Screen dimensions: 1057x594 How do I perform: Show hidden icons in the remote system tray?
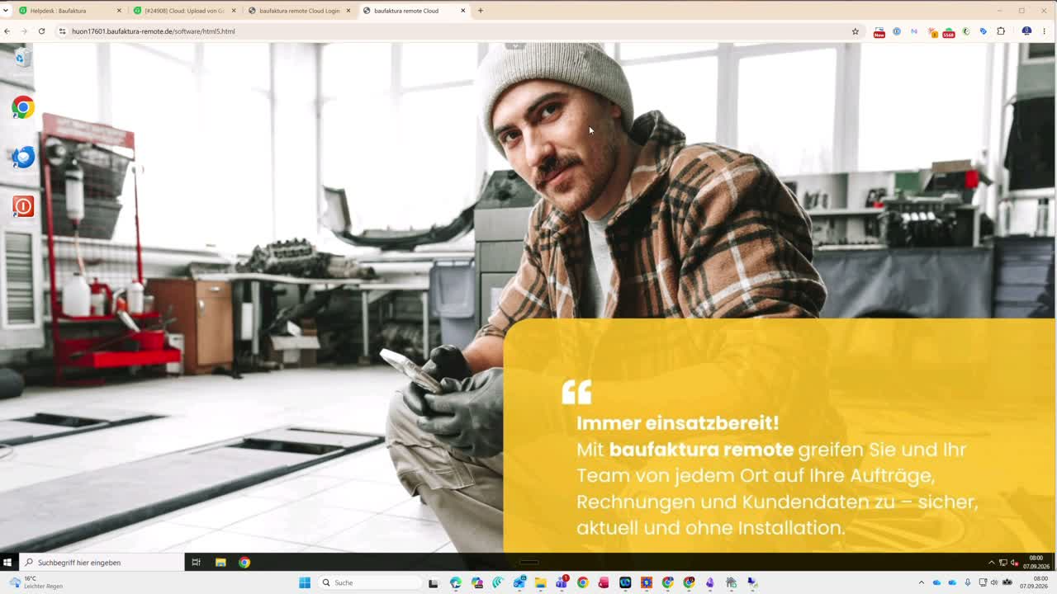(991, 563)
